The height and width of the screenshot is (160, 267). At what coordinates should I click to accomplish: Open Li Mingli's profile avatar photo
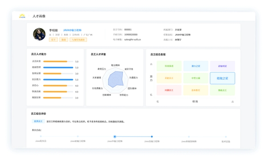point(39,34)
